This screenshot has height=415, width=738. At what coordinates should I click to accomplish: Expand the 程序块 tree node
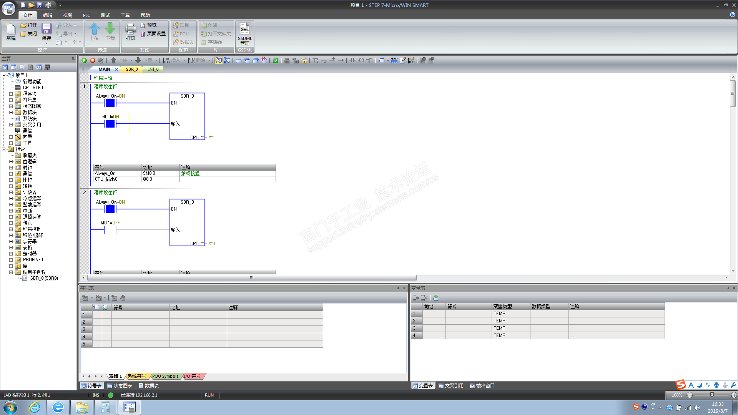[11, 94]
